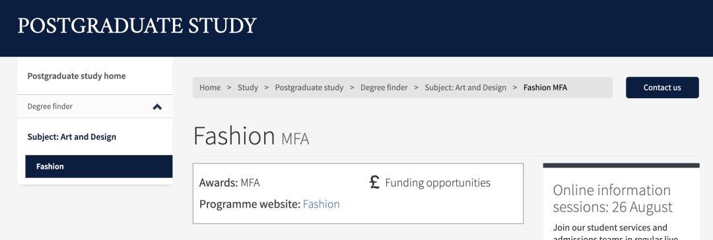Click the Awards: MFA text
Screen dimensions: 713x240
pos(229,183)
